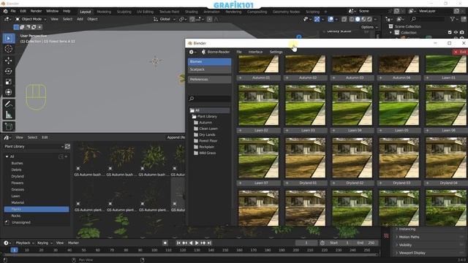Open the Interface menu in Biome-Reader
Screen dimensions: 468x263
pos(255,52)
